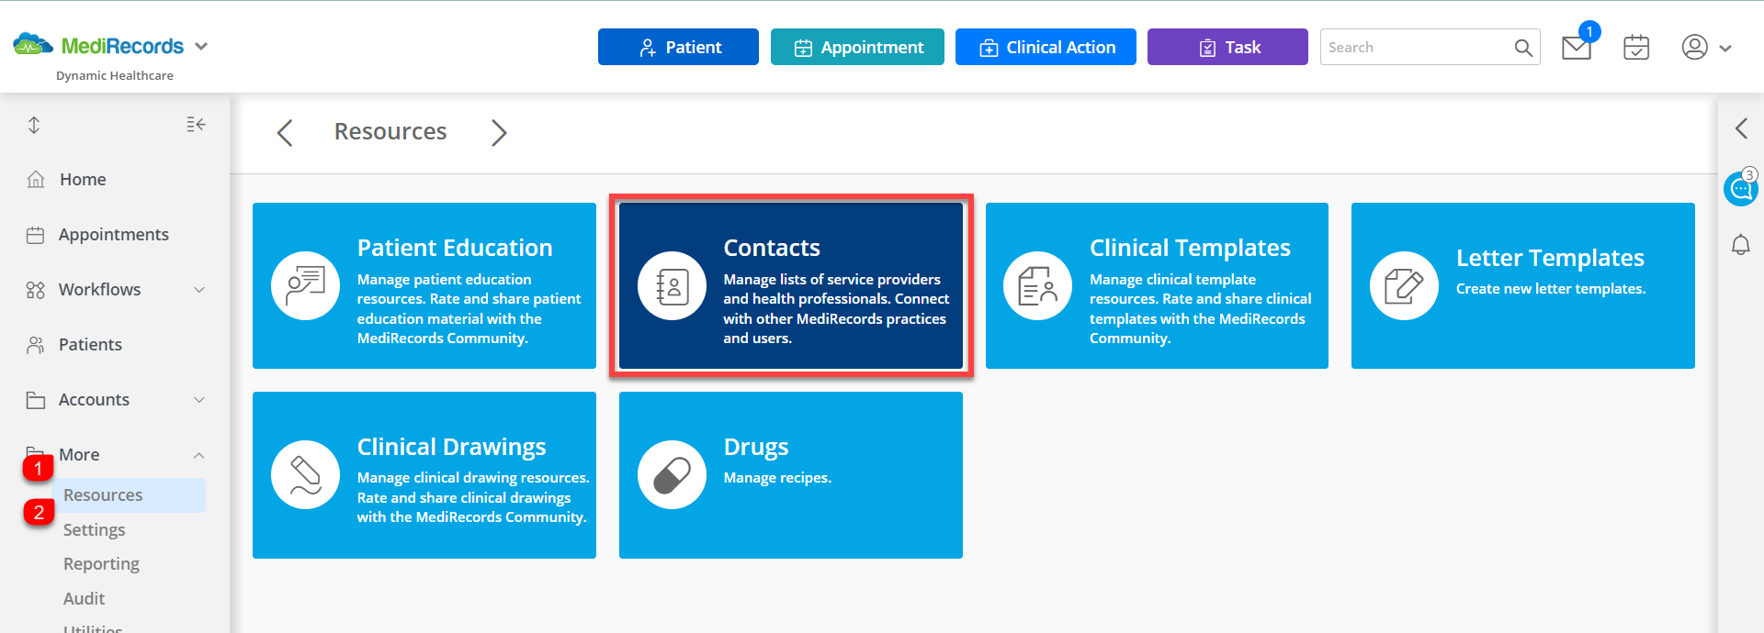Expand the user account dropdown arrow
Screen dimensions: 1764x633
1725,49
